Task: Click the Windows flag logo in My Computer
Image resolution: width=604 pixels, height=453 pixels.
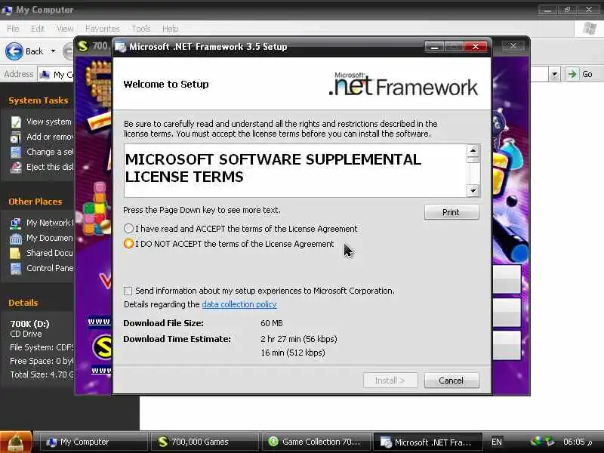Action: (x=590, y=29)
